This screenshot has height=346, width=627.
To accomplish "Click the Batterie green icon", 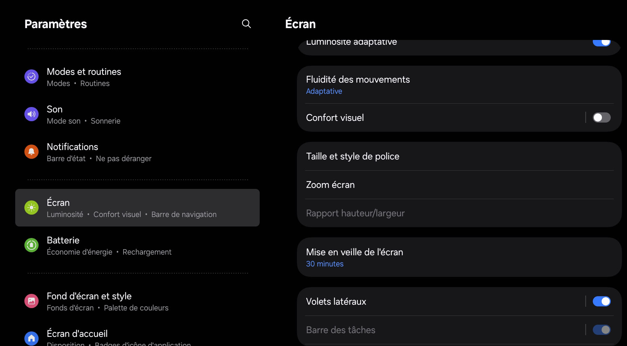I will [31, 245].
